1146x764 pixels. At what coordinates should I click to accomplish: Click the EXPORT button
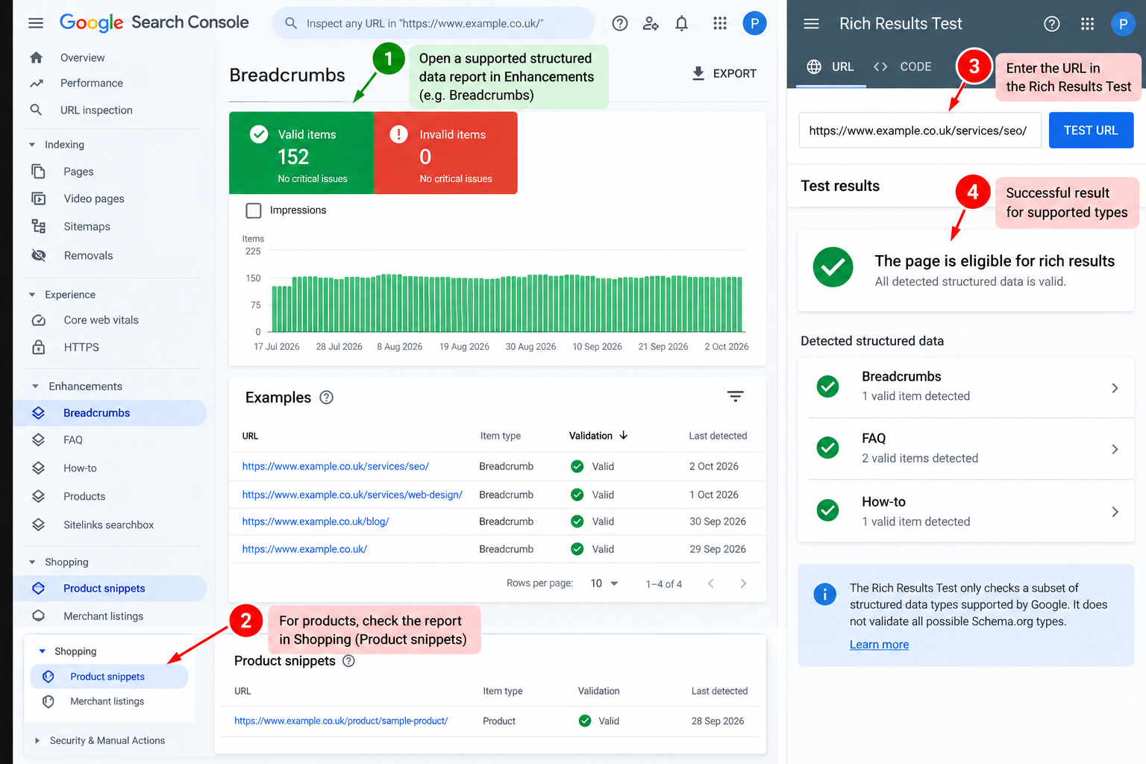[x=724, y=73]
